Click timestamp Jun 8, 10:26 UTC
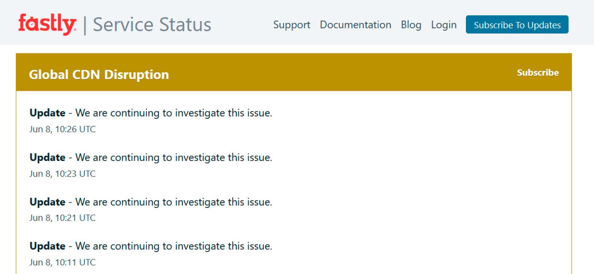 pos(62,129)
